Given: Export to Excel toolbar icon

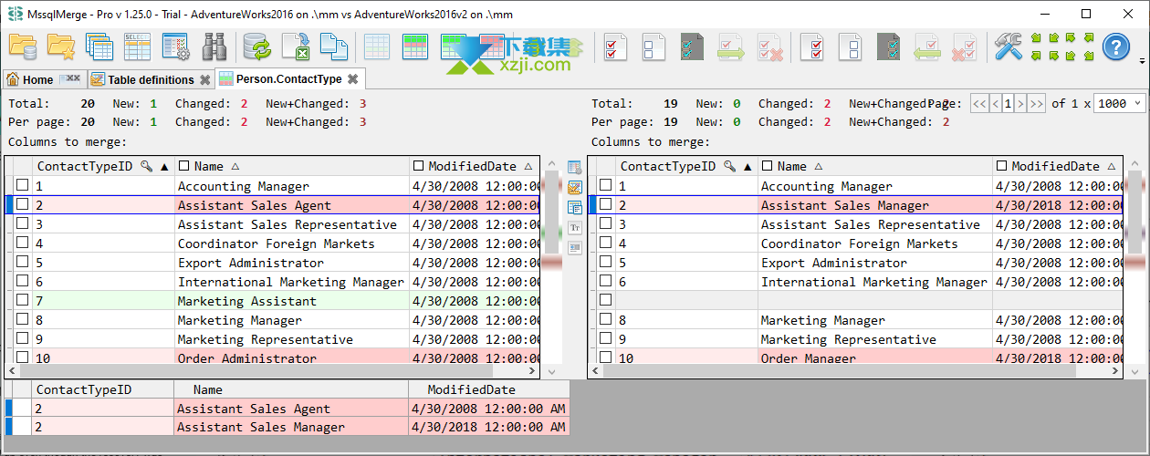Looking at the screenshot, I should click(x=296, y=47).
